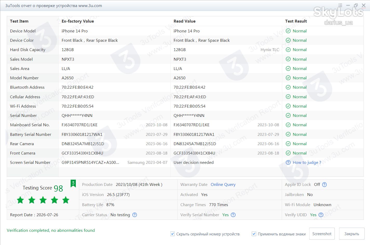Select the 'Serial Number' test item label
This screenshot has width=370, height=245.
click(x=23, y=116)
